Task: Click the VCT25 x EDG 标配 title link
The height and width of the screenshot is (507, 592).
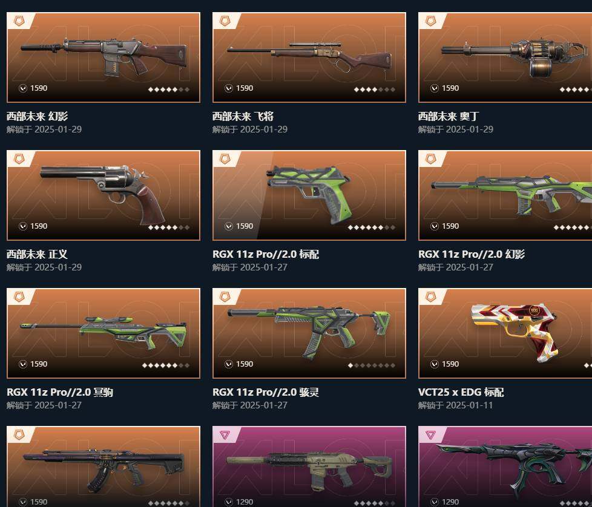Action: [461, 392]
